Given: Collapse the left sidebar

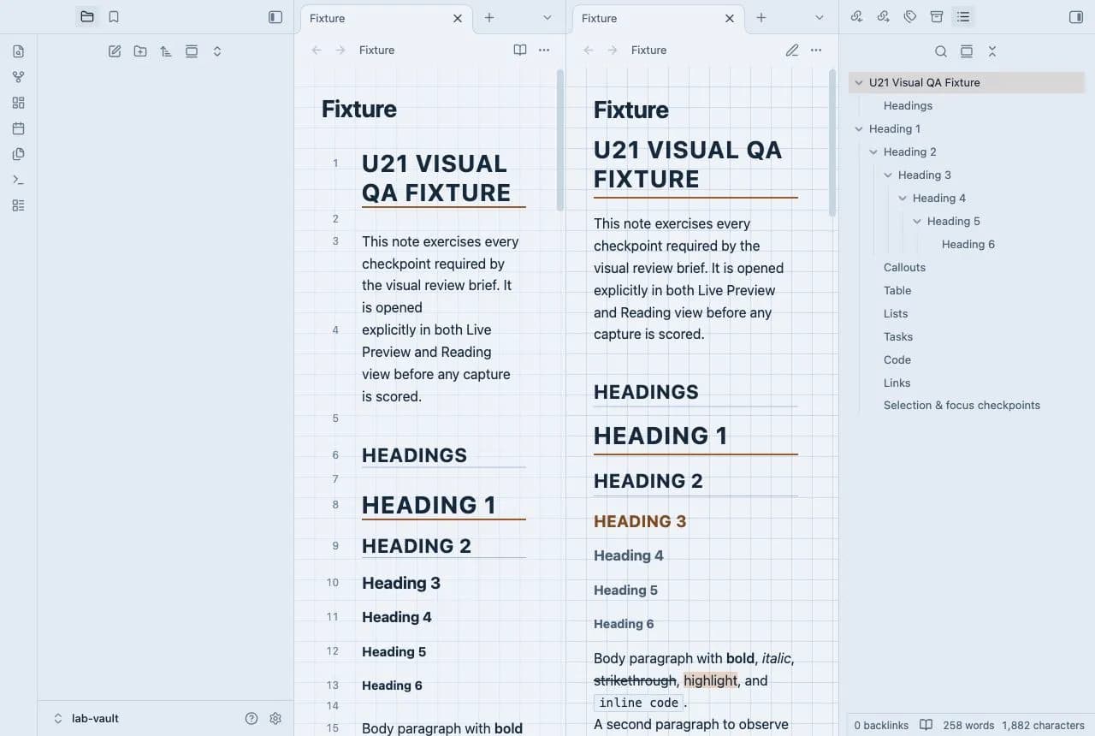Looking at the screenshot, I should pos(275,17).
